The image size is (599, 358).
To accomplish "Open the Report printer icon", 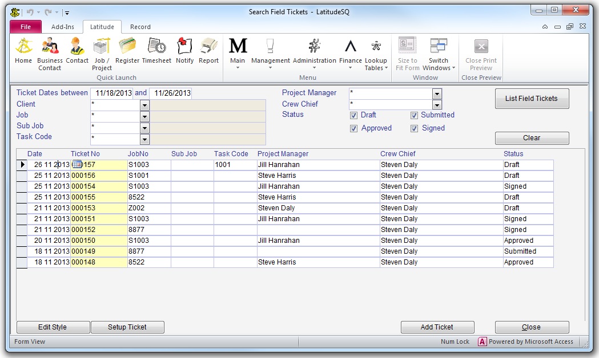I will pyautogui.click(x=208, y=48).
